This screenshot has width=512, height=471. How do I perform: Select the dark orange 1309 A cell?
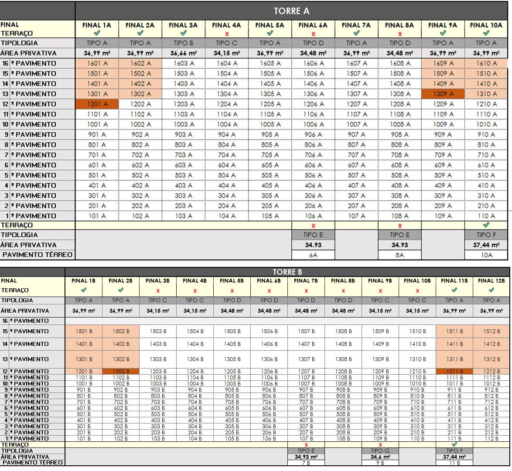443,94
